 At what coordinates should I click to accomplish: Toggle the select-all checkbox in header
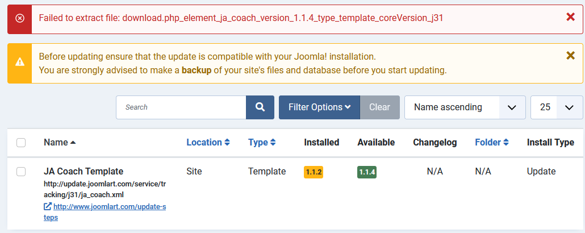point(21,143)
